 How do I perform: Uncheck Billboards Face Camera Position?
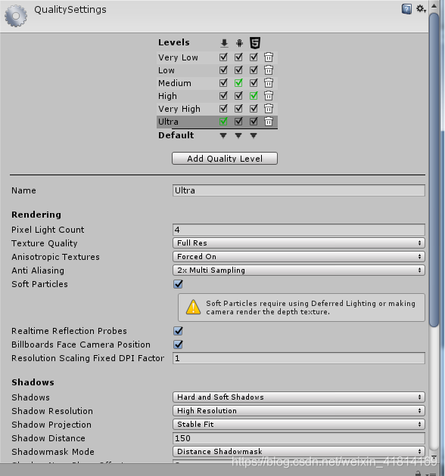[179, 345]
